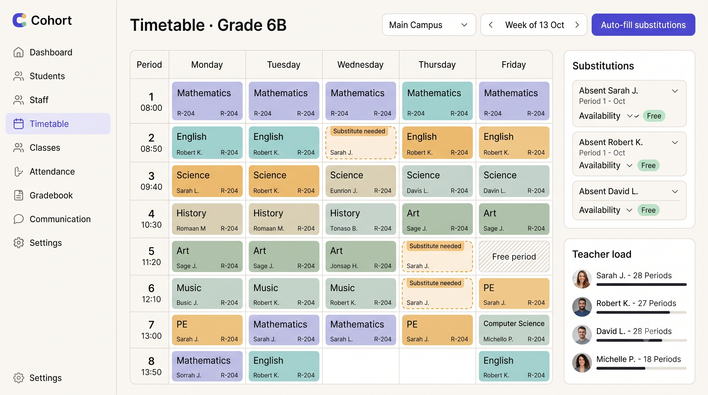This screenshot has width=708, height=395.
Task: Select Friday Computer Science class block
Action: (x=514, y=330)
